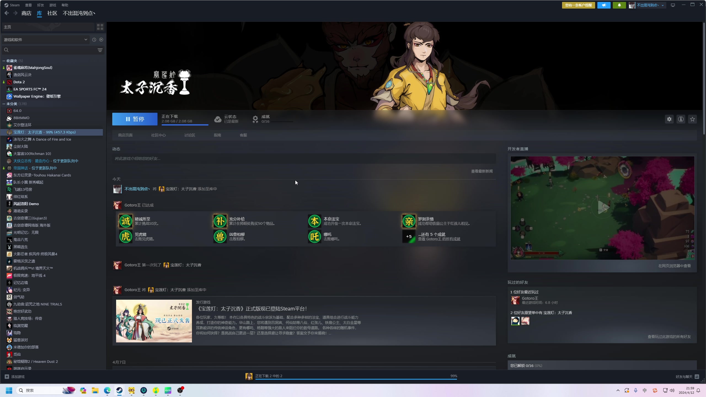The image size is (706, 397).
Task: Toggle ready-to-play filter icon
Action: point(101,40)
